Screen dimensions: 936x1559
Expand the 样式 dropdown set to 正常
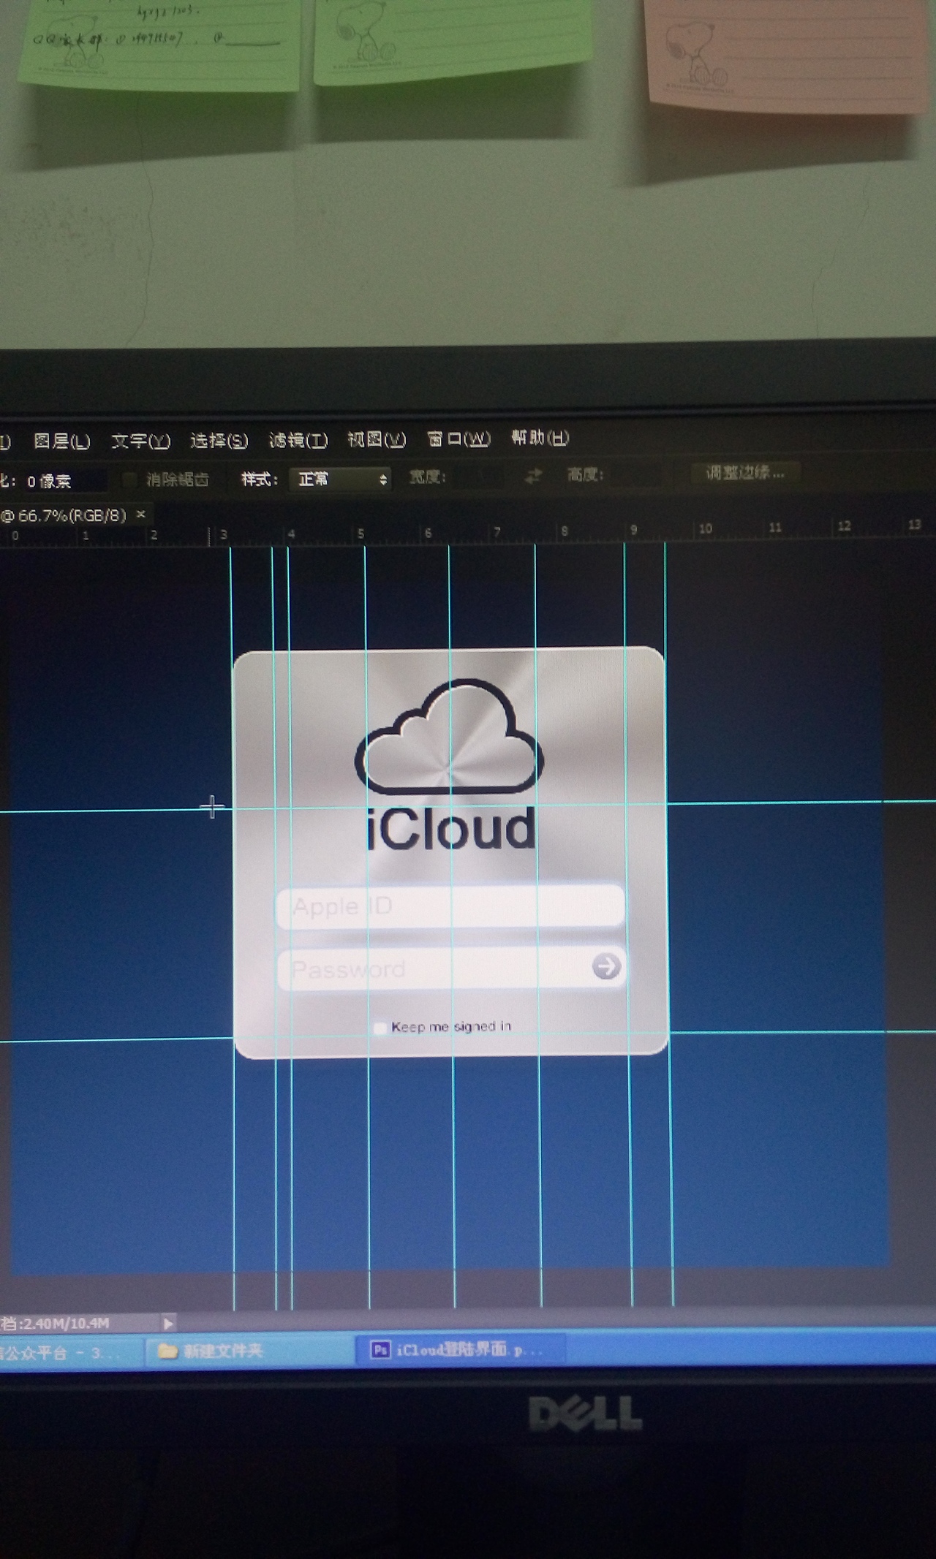(x=340, y=479)
